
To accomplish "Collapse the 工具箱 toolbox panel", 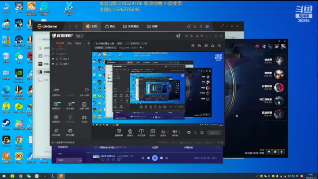I will point(87,89).
